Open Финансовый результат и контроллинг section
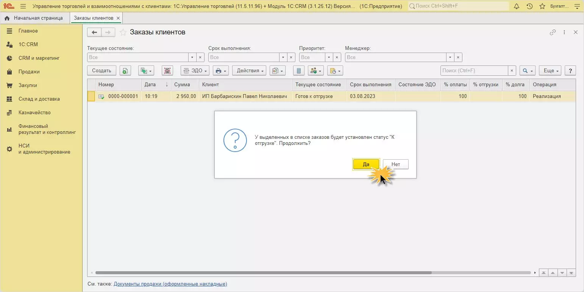 (x=47, y=129)
